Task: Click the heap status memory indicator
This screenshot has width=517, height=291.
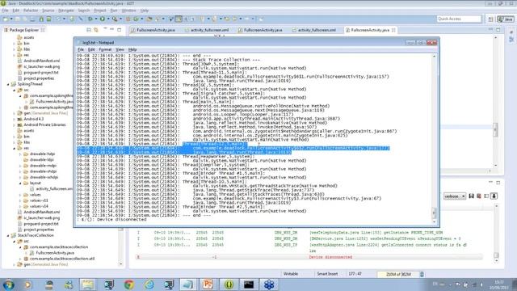Action: click(x=397, y=274)
